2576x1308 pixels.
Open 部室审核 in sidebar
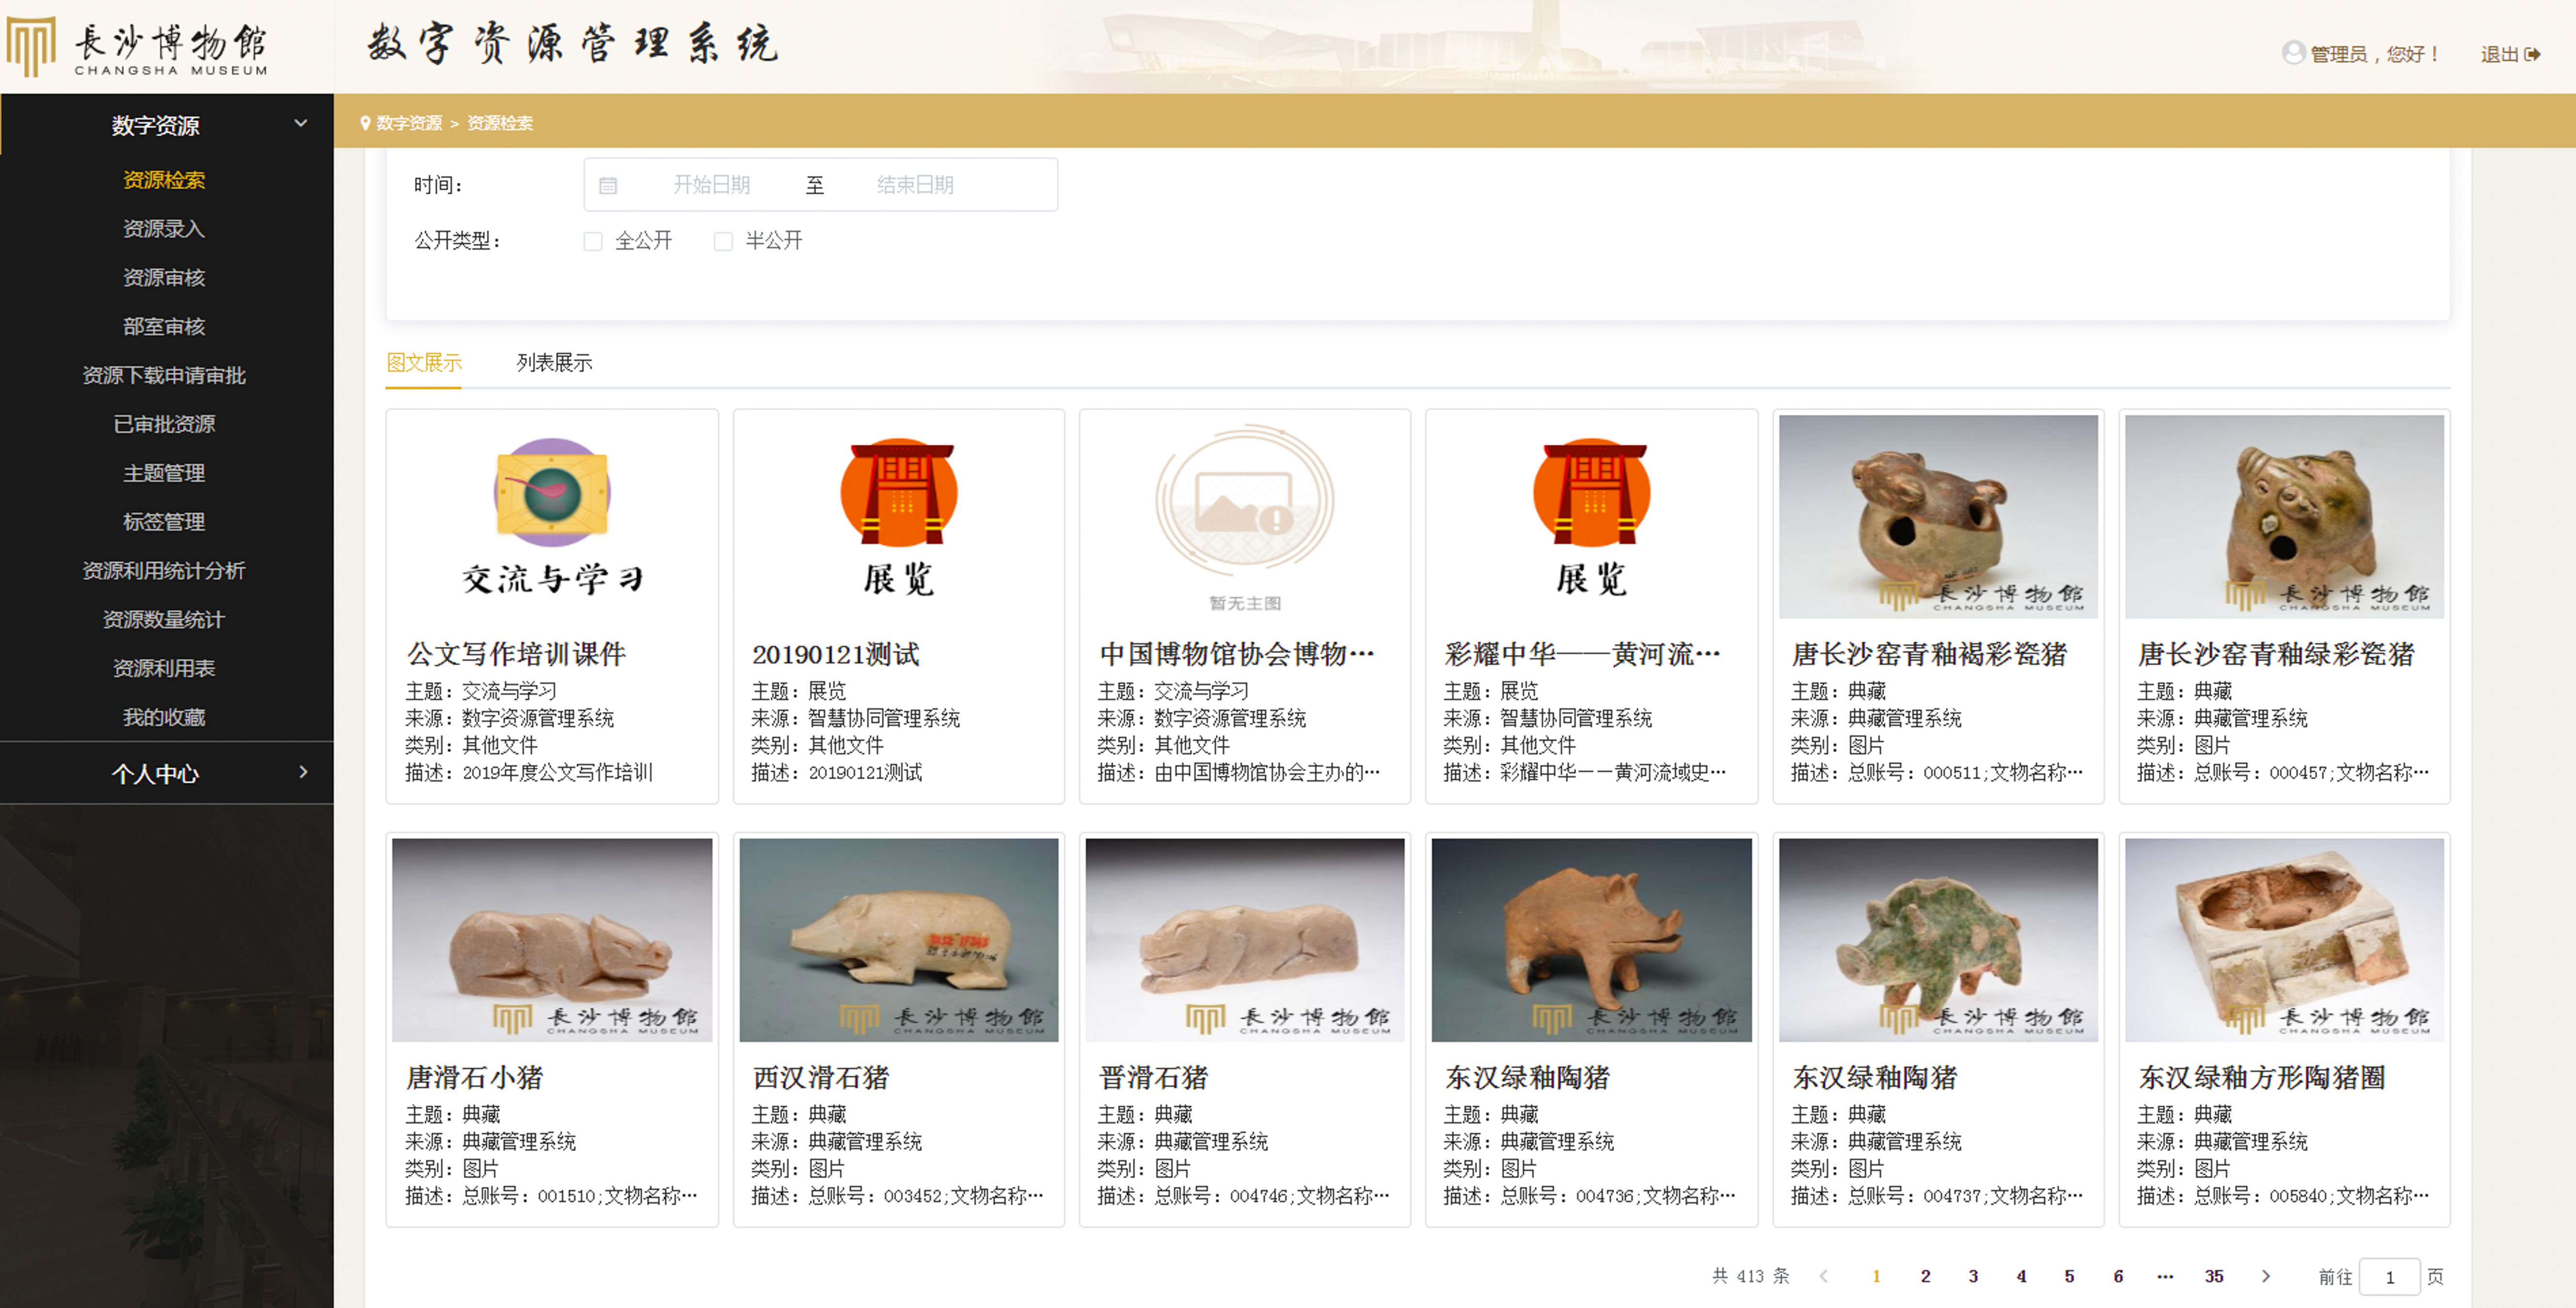tap(164, 326)
